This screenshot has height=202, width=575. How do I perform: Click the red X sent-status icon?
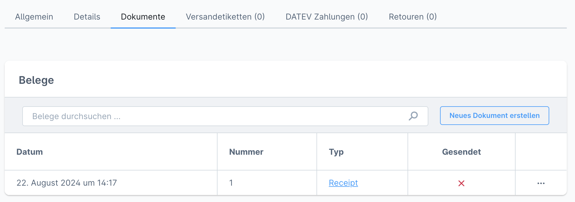(461, 183)
